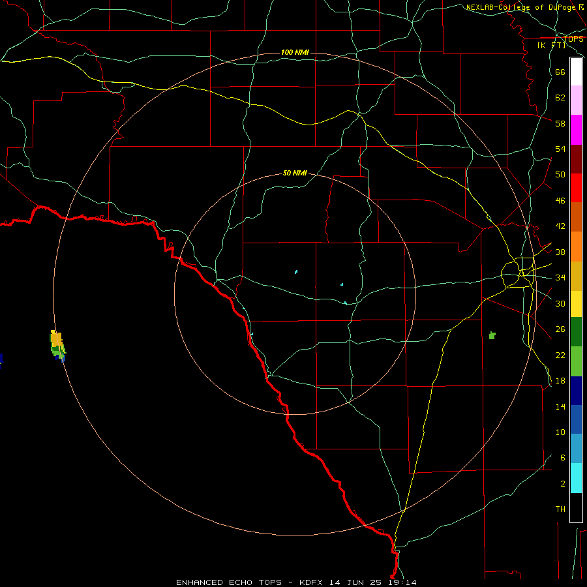Click the 'KDFX' radar site identifier

pyautogui.click(x=312, y=582)
